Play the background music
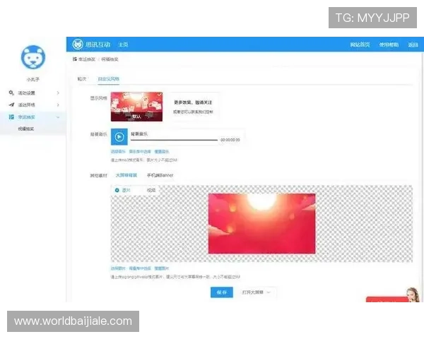 (x=119, y=138)
